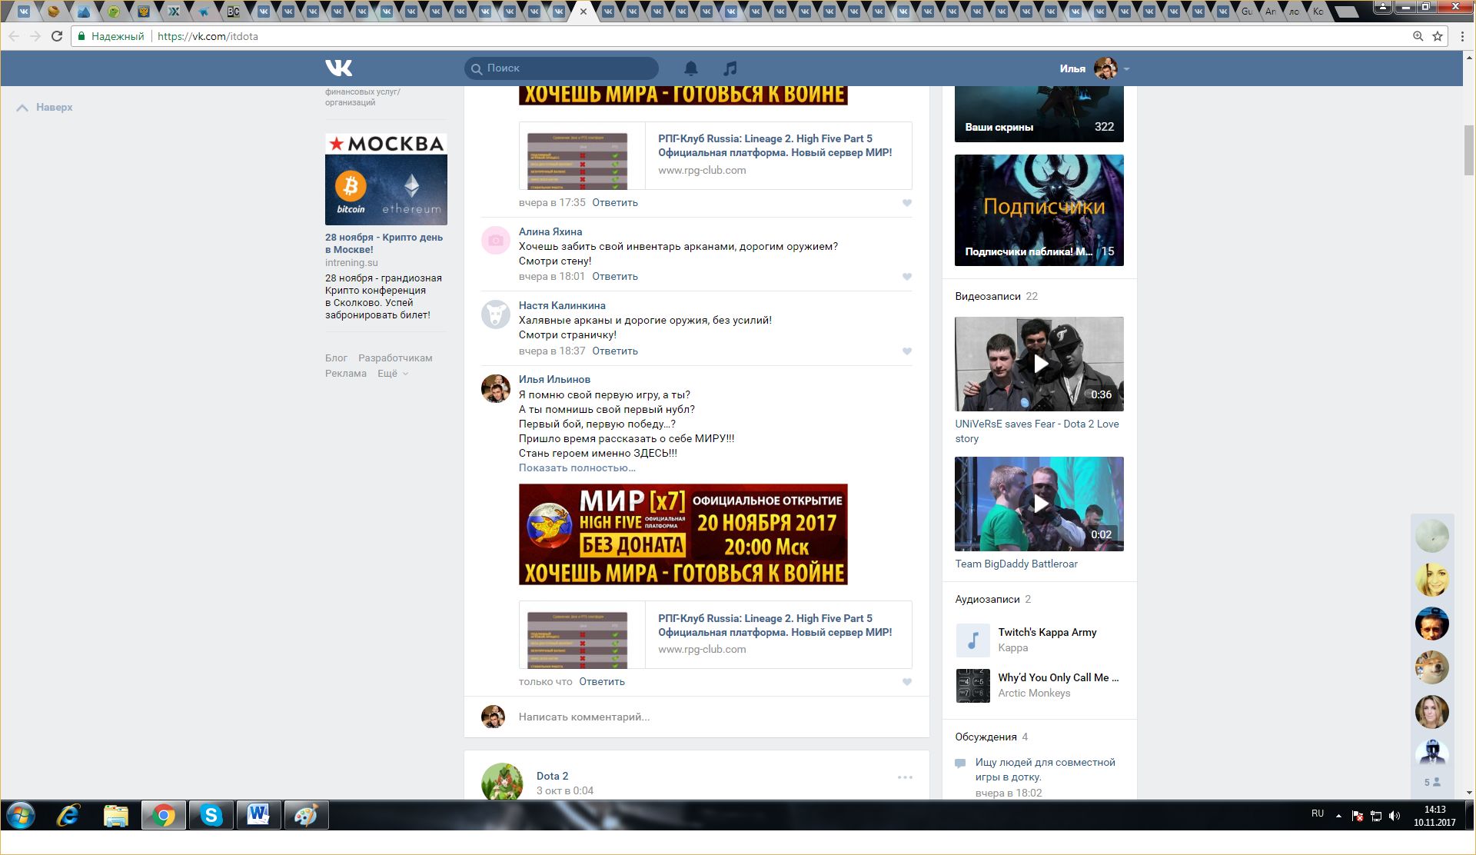This screenshot has width=1476, height=855.
Task: Expand the Илья profile dropdown arrow
Action: click(x=1126, y=69)
